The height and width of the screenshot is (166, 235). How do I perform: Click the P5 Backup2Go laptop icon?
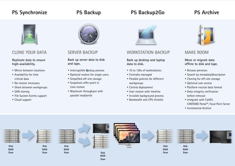146,35
